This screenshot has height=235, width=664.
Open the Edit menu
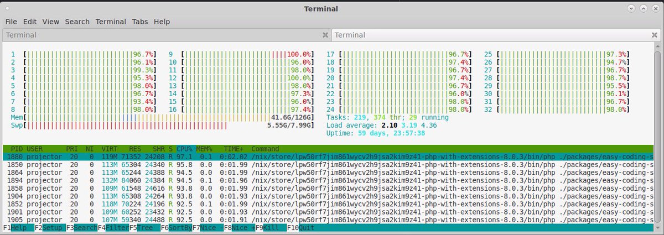(x=30, y=22)
